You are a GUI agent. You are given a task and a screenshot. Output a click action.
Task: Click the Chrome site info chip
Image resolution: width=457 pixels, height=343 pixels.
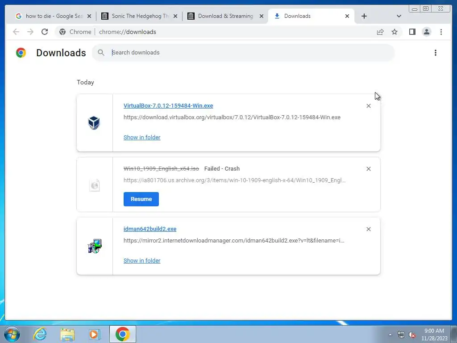click(75, 32)
